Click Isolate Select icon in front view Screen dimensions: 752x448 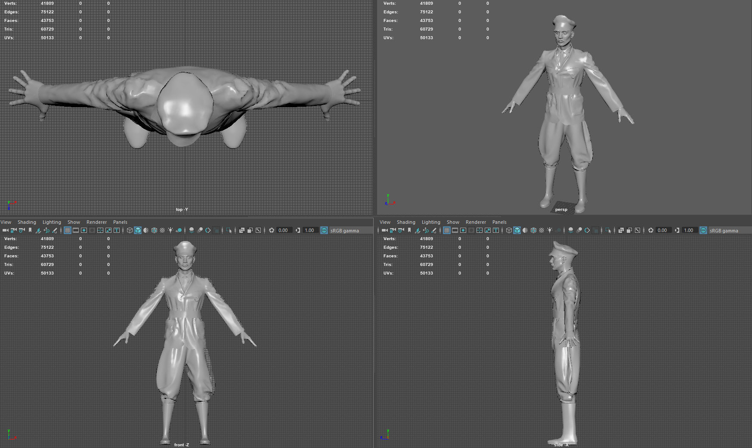coord(229,230)
